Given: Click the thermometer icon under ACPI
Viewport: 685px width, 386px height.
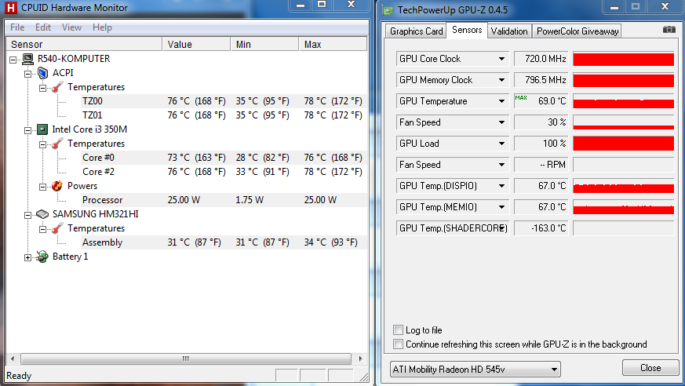Looking at the screenshot, I should click(57, 87).
